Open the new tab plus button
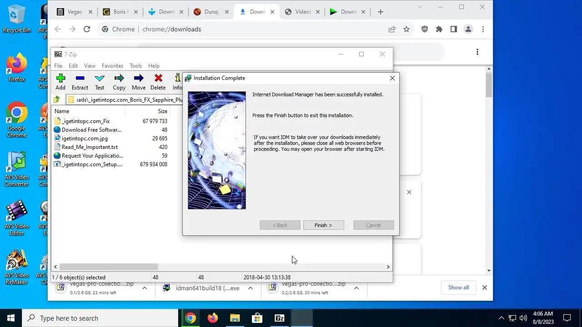 point(381,12)
